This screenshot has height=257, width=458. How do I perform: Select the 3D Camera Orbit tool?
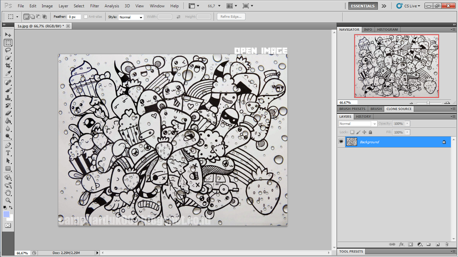click(x=8, y=185)
